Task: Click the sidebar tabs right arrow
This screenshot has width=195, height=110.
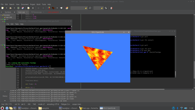Action: 14,12
